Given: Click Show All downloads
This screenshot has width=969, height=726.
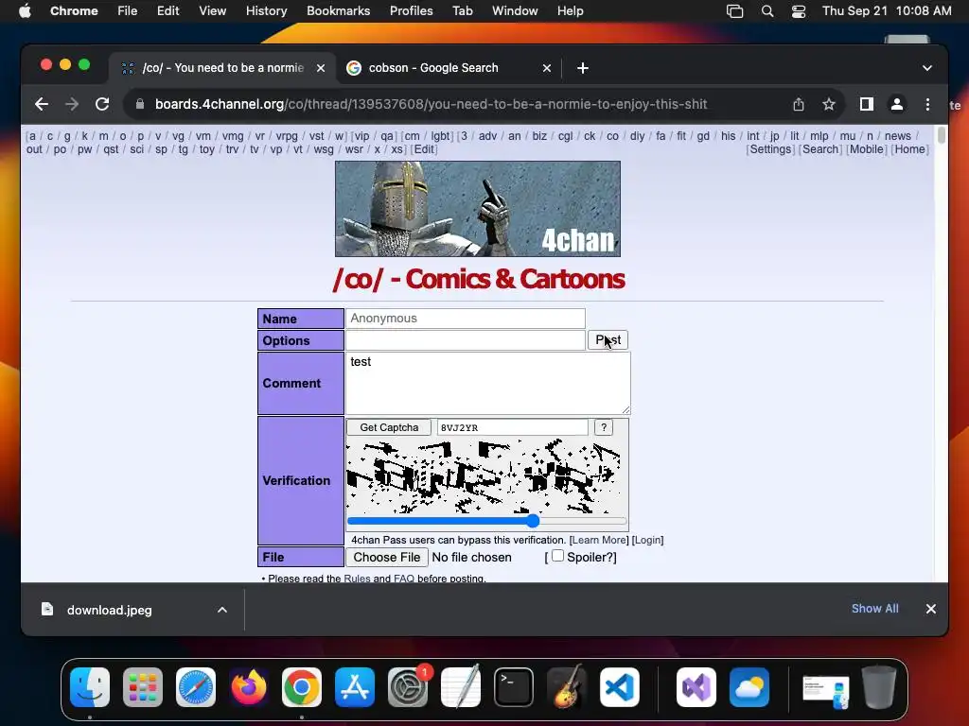Looking at the screenshot, I should click(874, 609).
